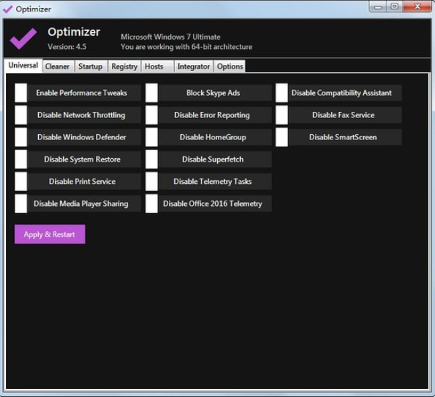Click the Disable Compatibility Assistant label button
The height and width of the screenshot is (397, 435).
point(345,93)
